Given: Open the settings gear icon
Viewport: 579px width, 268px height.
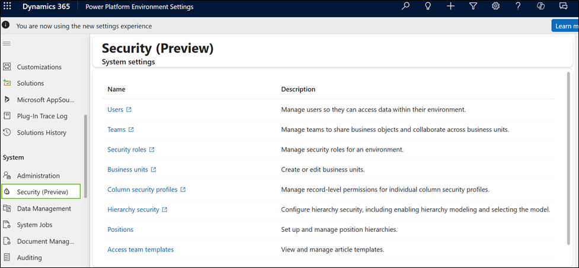Looking at the screenshot, I should tap(495, 7).
